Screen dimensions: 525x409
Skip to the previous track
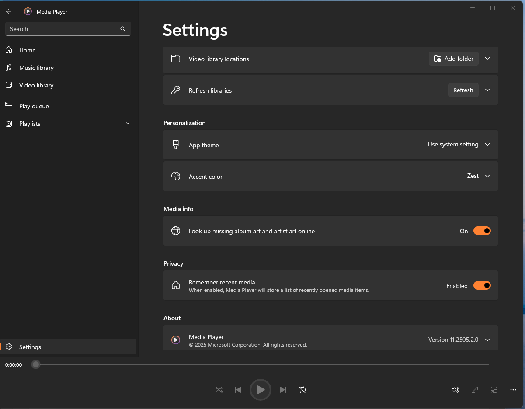pyautogui.click(x=238, y=390)
